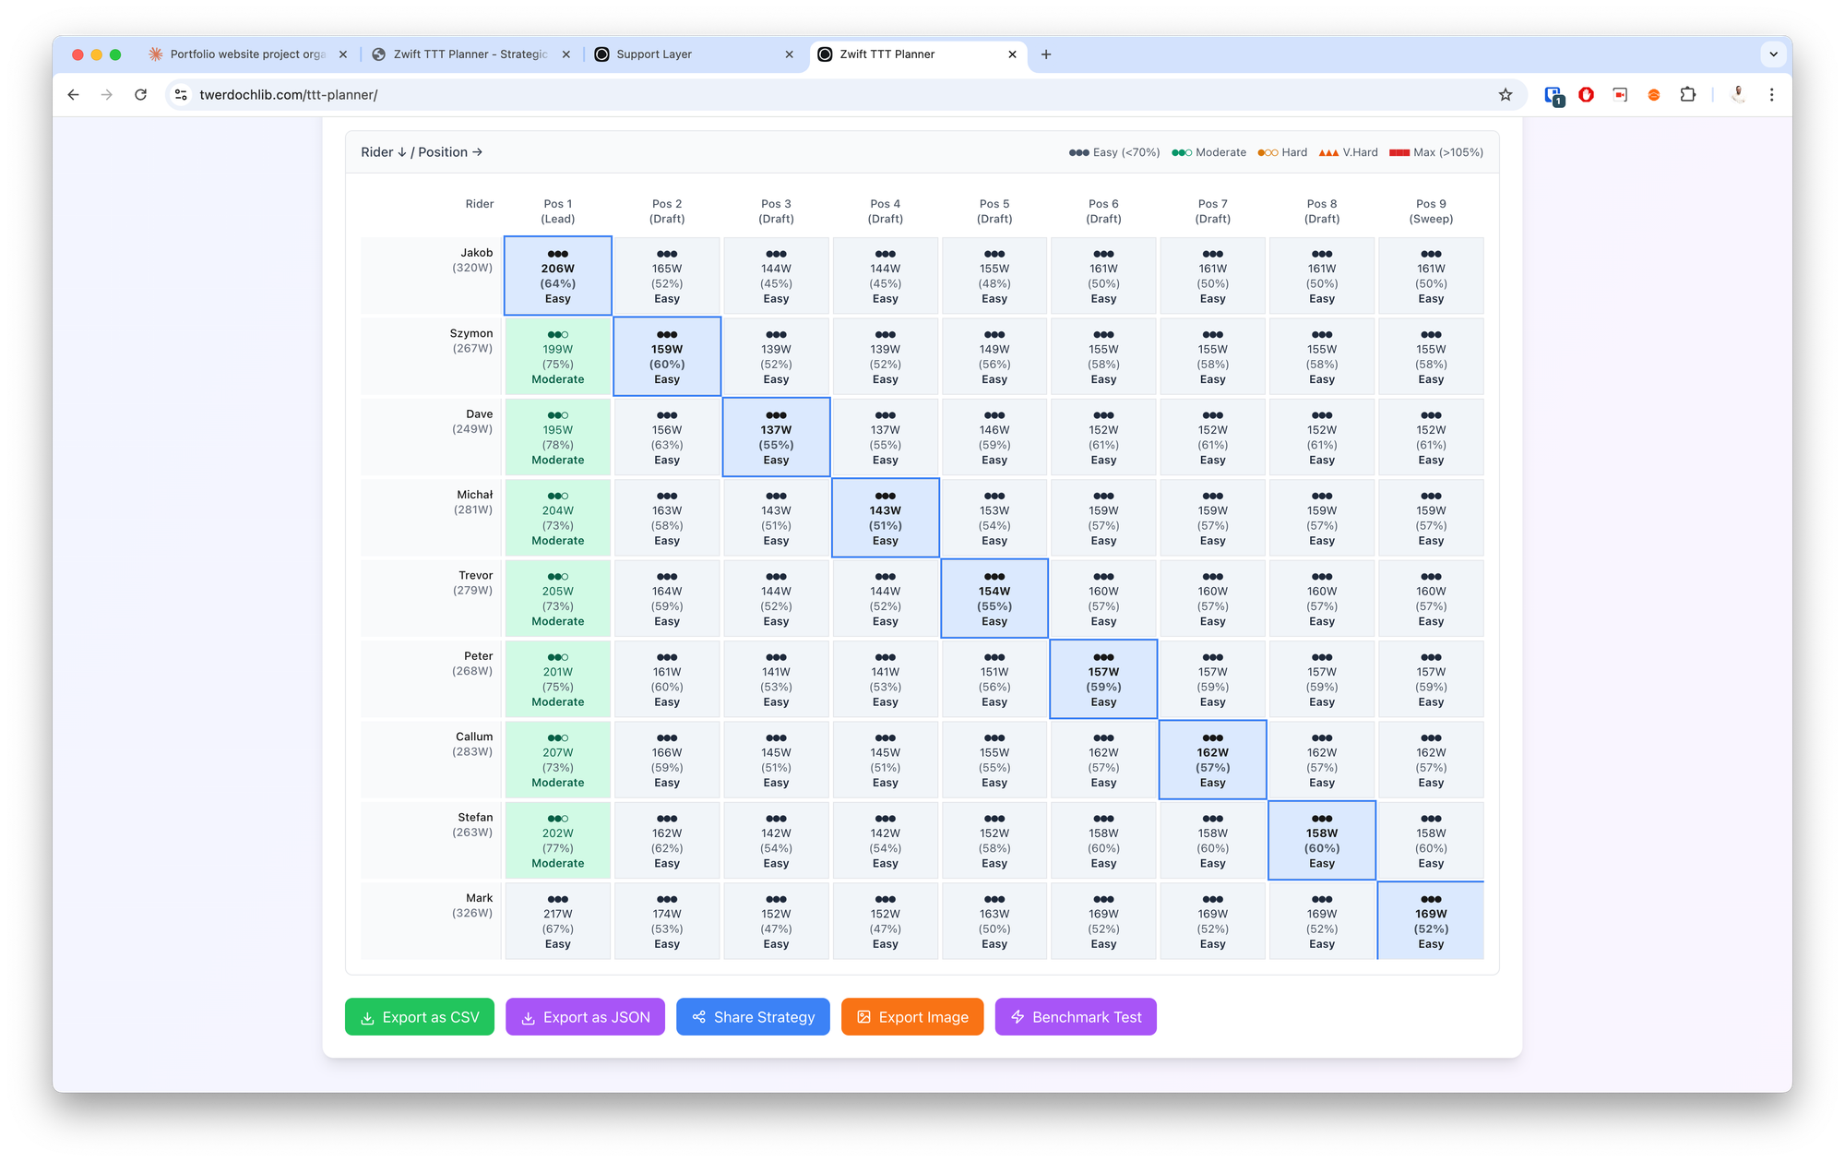Click the Benchmark Test button
The width and height of the screenshot is (1845, 1162).
(x=1076, y=1016)
